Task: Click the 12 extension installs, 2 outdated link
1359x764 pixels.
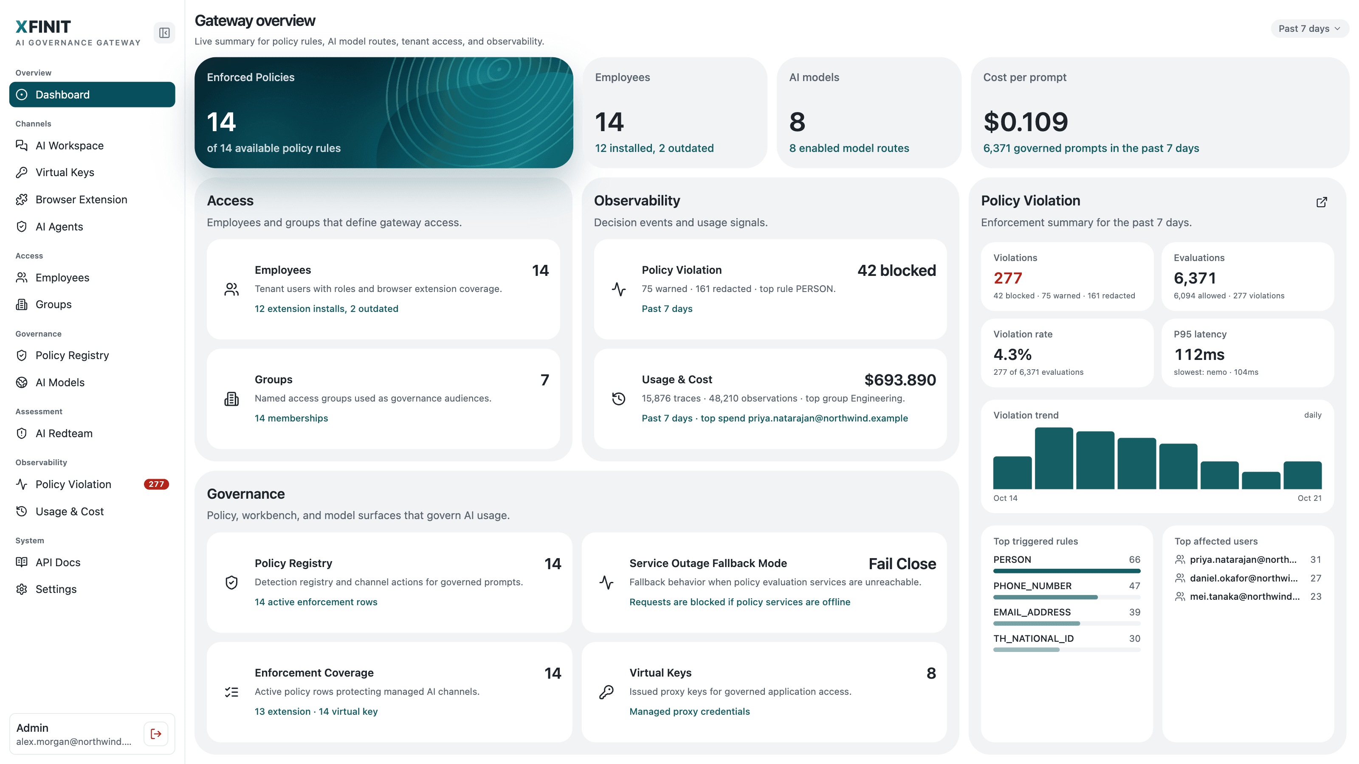Action: [x=326, y=309]
